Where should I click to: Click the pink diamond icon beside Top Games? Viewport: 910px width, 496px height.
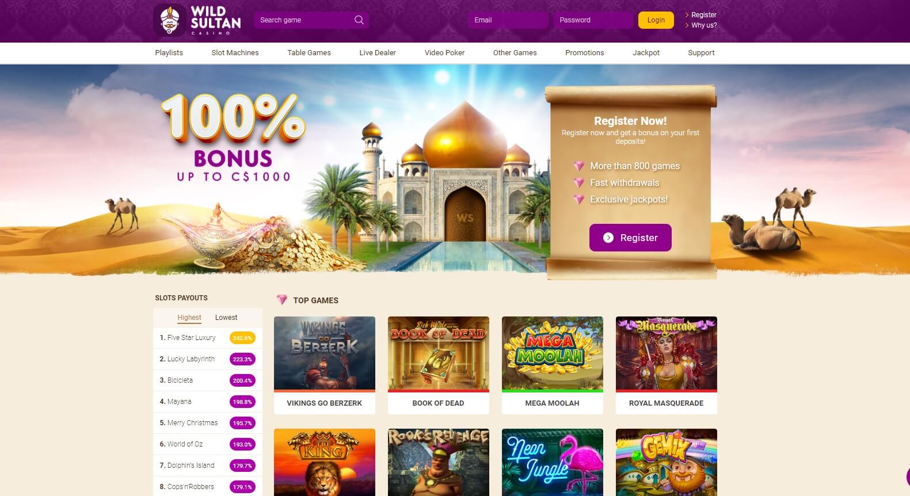(x=281, y=300)
